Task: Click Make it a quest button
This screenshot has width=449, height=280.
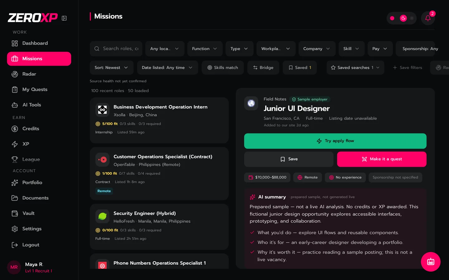Action: coord(382,159)
